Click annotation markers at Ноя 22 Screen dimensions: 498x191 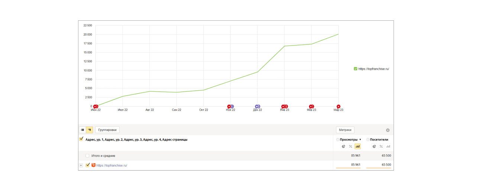tap(230, 107)
